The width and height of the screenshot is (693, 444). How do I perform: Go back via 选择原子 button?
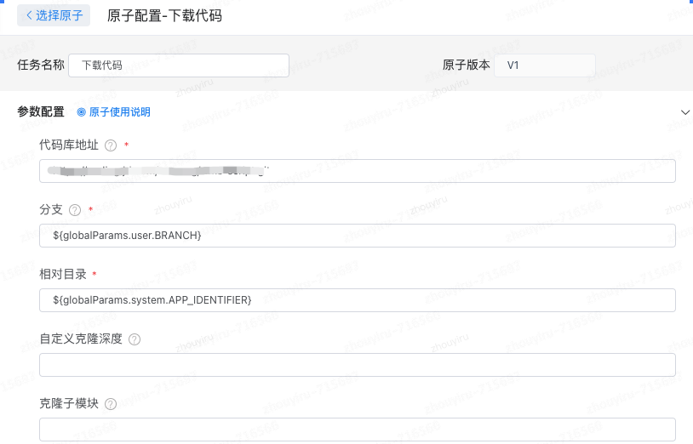point(54,15)
